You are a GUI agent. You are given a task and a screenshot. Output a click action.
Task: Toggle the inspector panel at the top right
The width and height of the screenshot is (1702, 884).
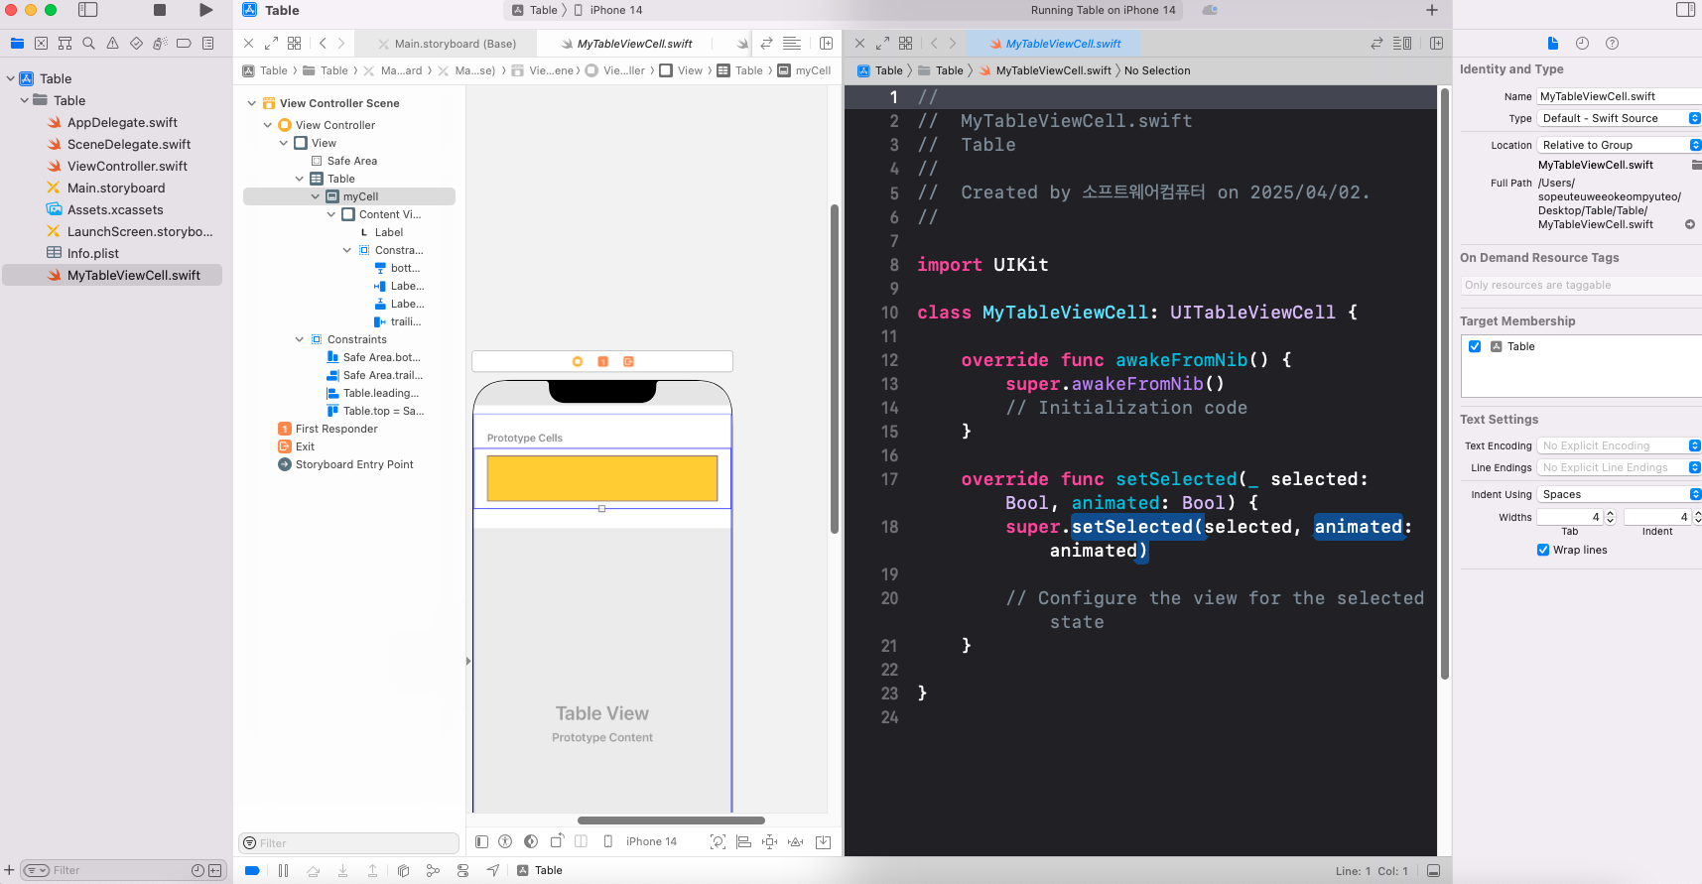tap(1685, 10)
